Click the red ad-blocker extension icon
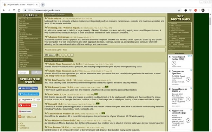The width and height of the screenshot is (212, 132). click(x=196, y=10)
